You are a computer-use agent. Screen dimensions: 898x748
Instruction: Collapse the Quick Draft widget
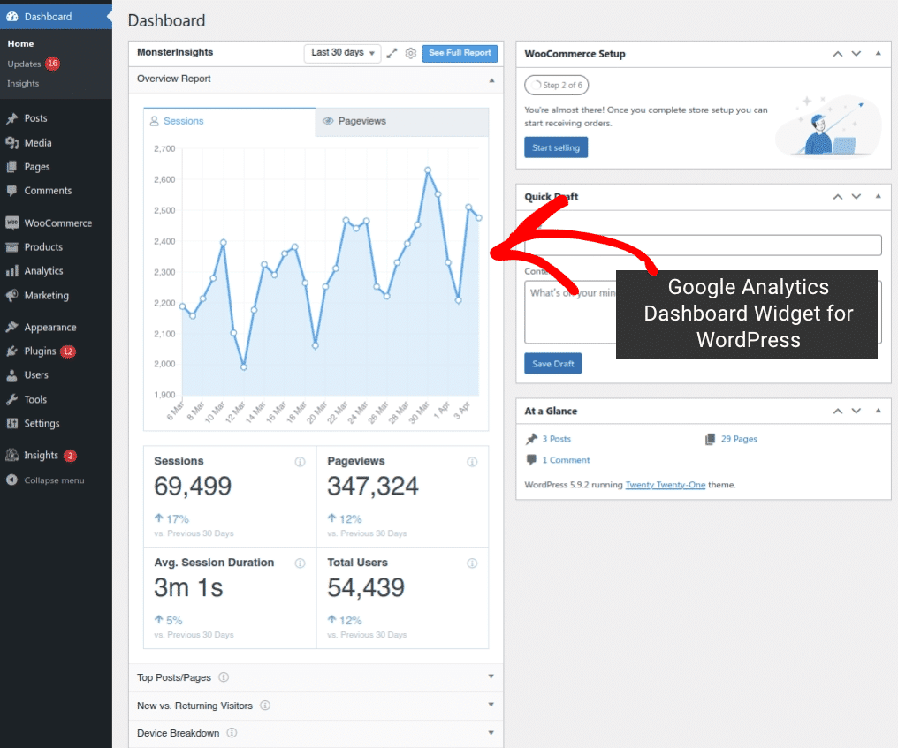tap(877, 196)
